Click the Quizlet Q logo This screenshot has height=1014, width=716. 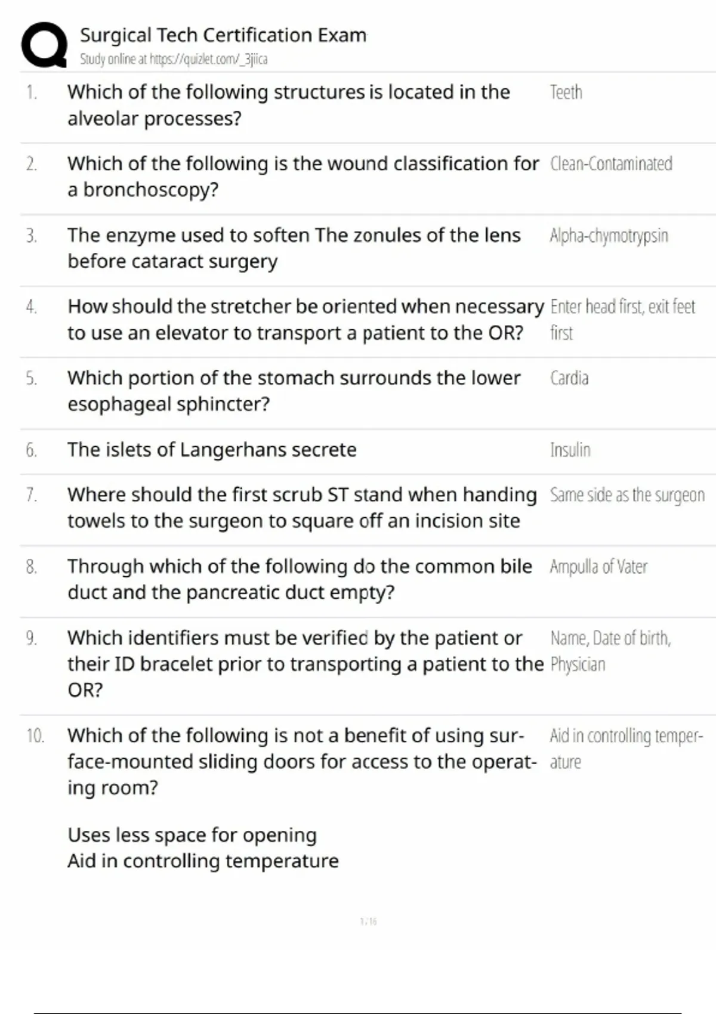point(44,45)
